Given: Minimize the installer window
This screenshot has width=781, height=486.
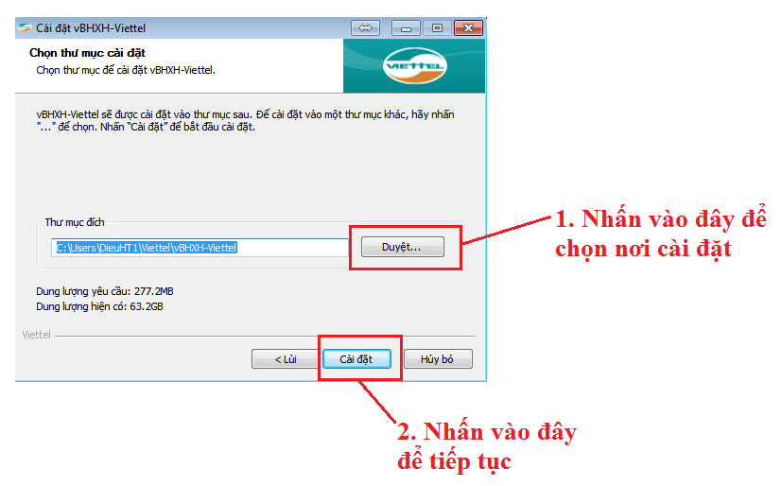Looking at the screenshot, I should (x=406, y=27).
